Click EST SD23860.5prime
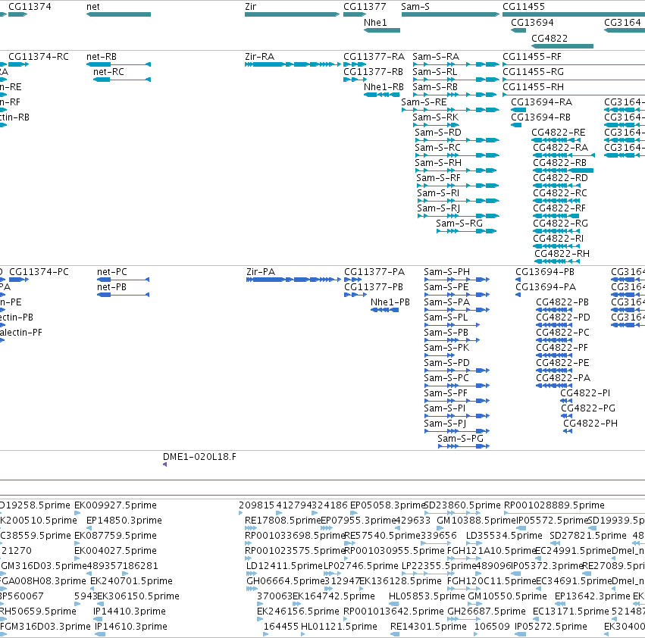The image size is (645, 638). click(x=452, y=513)
